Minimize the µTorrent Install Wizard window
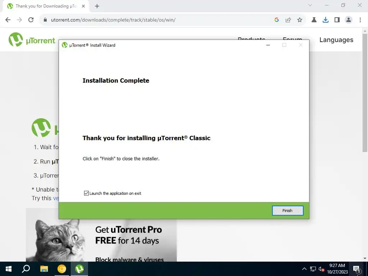Screen dimensions: 368x276 [268, 45]
